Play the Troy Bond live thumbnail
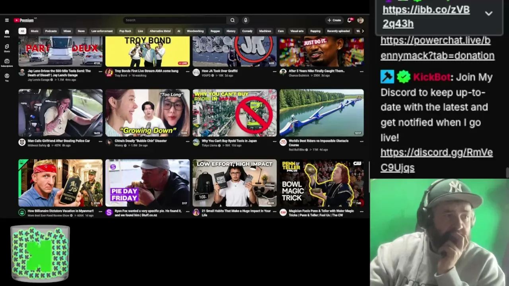Screen dimensions: 509x286 (148, 51)
